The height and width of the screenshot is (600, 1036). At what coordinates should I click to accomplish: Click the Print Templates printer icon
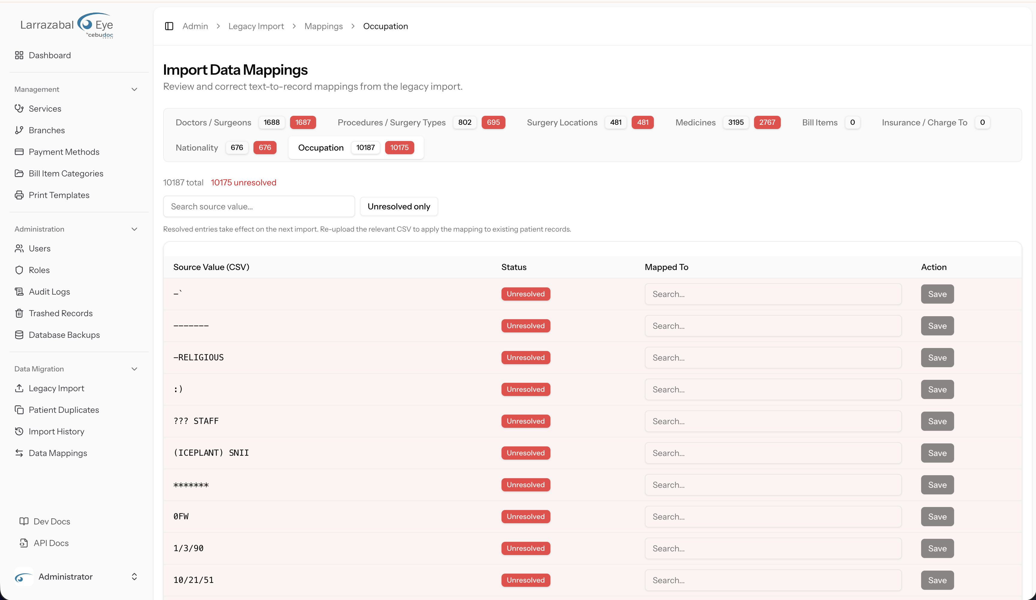tap(19, 195)
